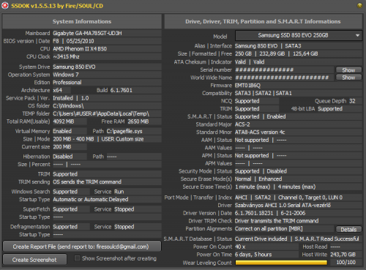Click Standard Minor ATA8-ACS version 4c

click(x=260, y=132)
